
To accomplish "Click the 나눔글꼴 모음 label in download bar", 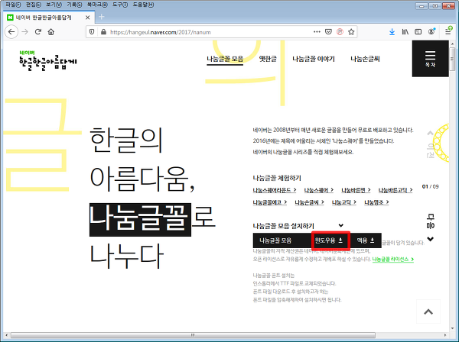I will 275,240.
